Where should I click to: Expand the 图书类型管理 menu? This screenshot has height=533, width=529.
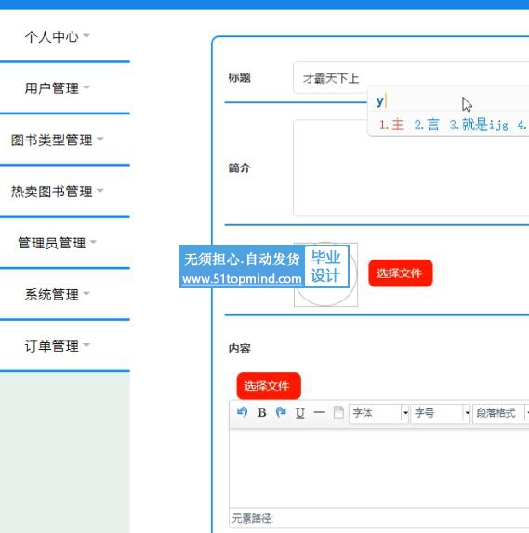pos(57,140)
